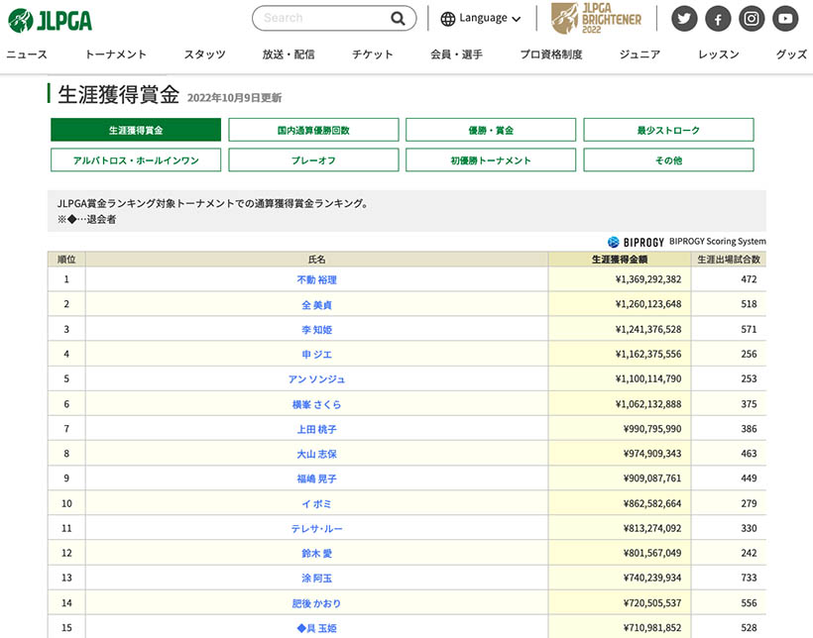Click the search magnifier icon
The height and width of the screenshot is (638, 813).
398,18
